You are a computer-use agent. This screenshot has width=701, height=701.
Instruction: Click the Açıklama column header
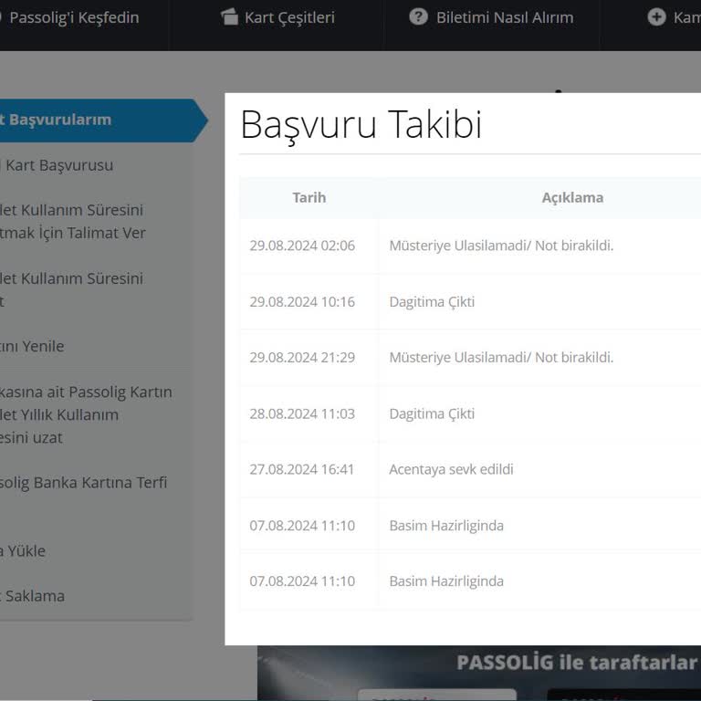pyautogui.click(x=572, y=197)
